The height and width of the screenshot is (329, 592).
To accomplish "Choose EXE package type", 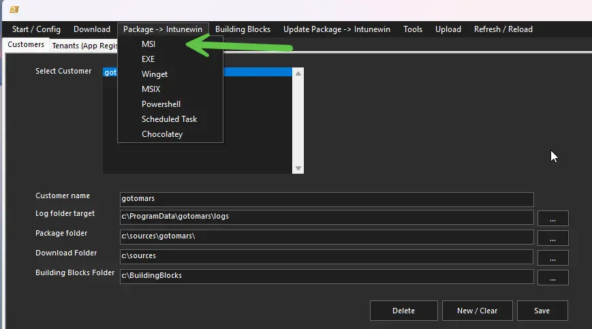I will pos(148,59).
